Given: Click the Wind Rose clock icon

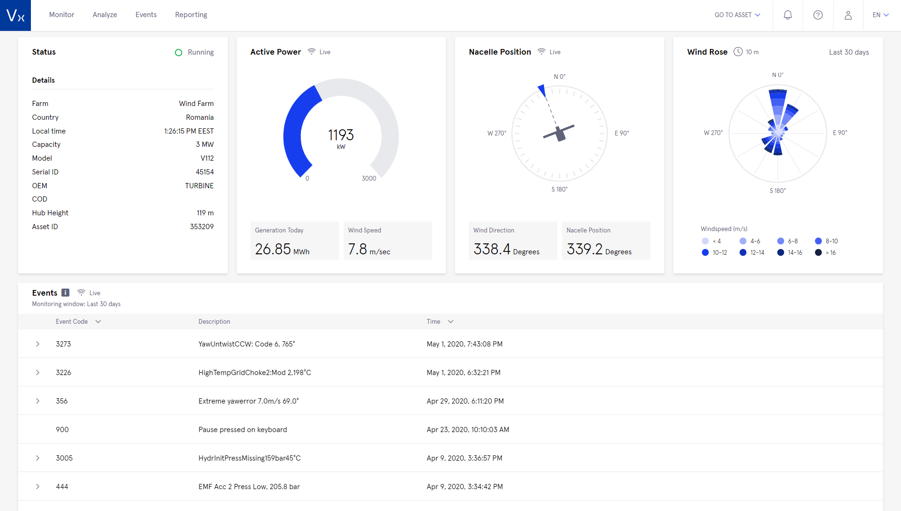Looking at the screenshot, I should (738, 52).
